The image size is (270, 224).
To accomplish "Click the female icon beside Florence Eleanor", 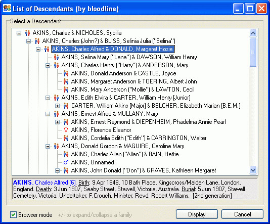I will [66, 130].
